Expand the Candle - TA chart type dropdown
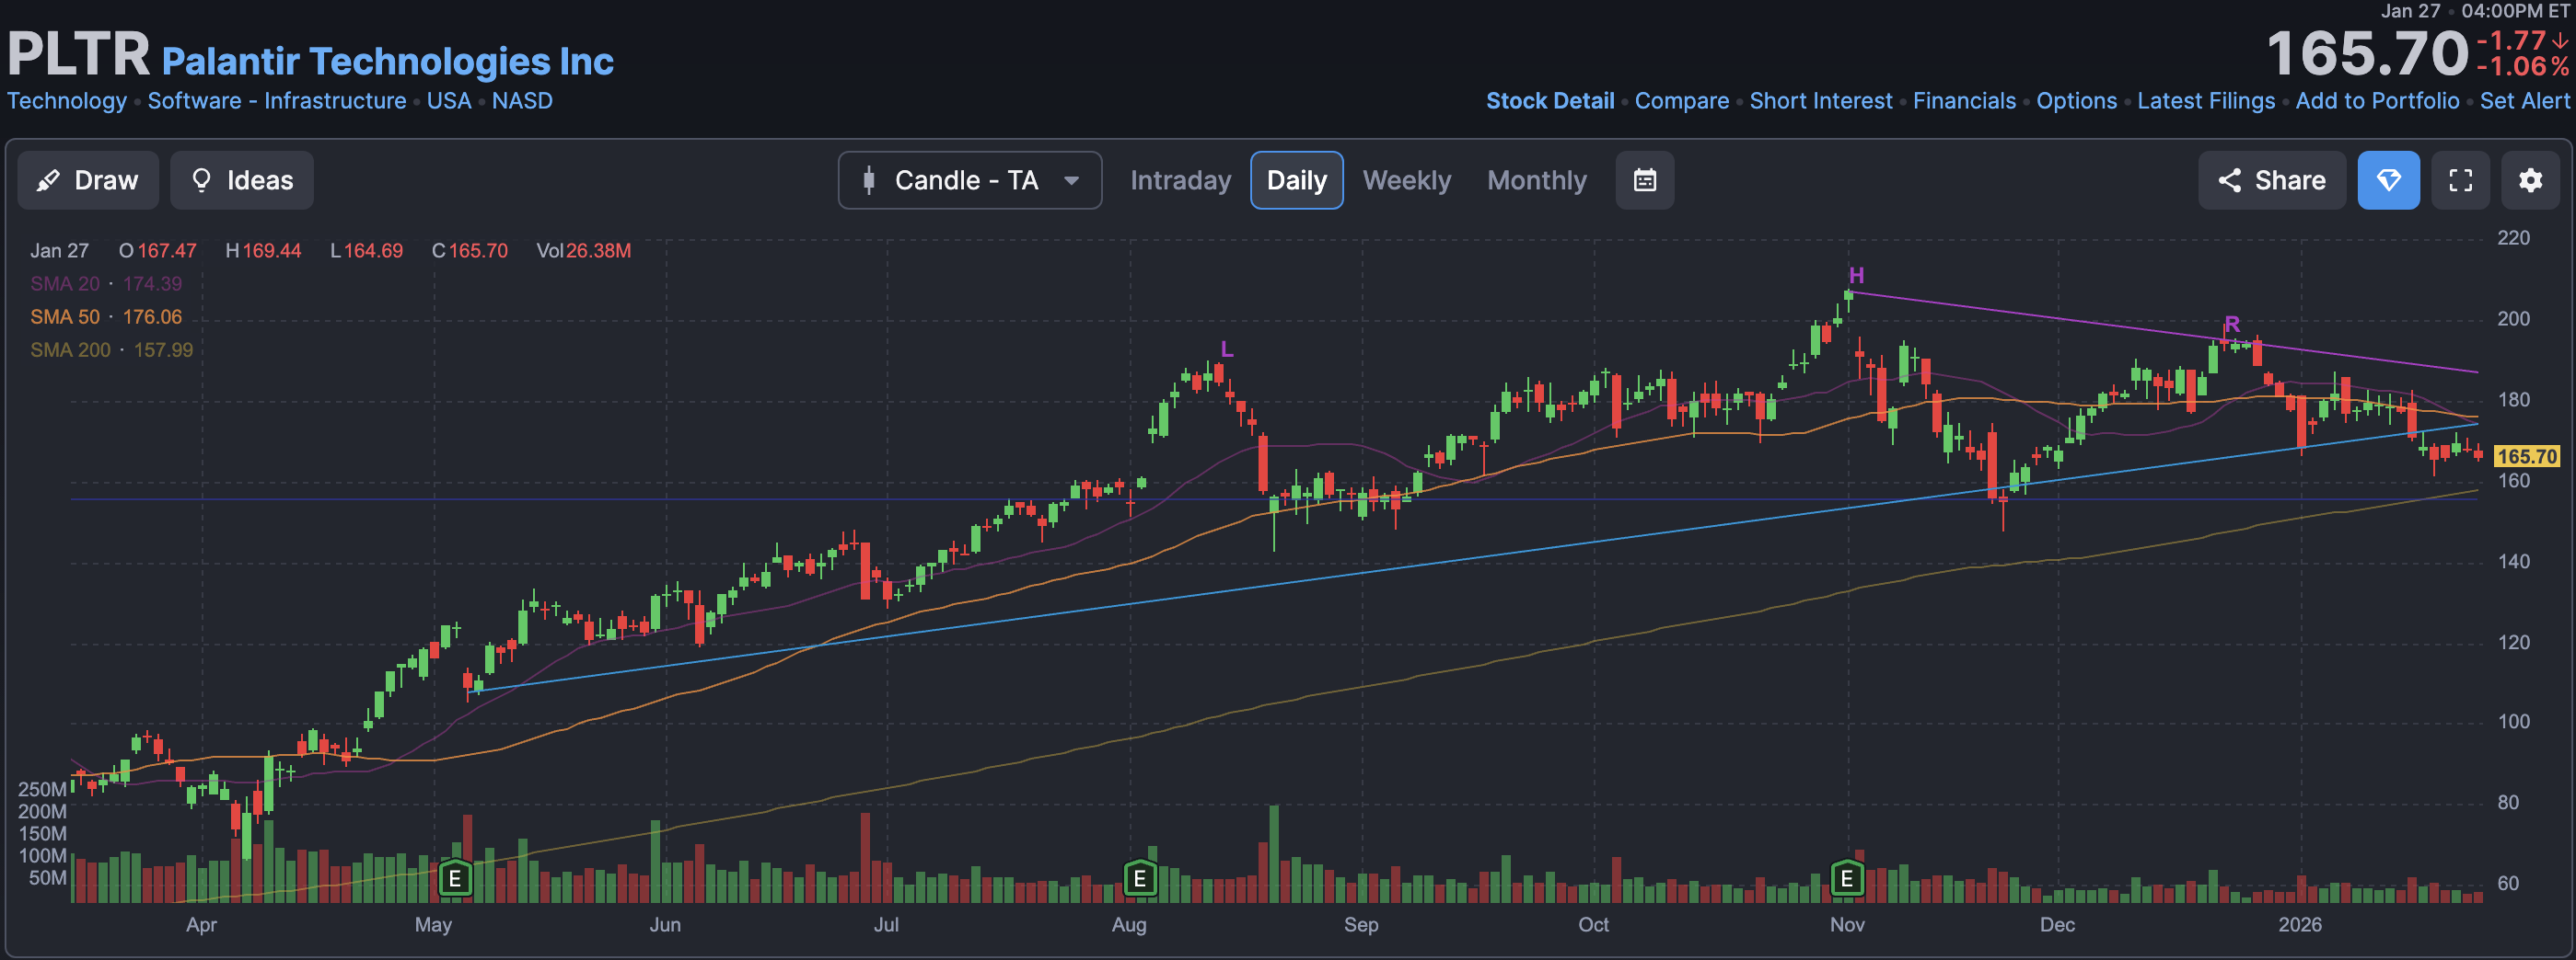 coord(970,180)
